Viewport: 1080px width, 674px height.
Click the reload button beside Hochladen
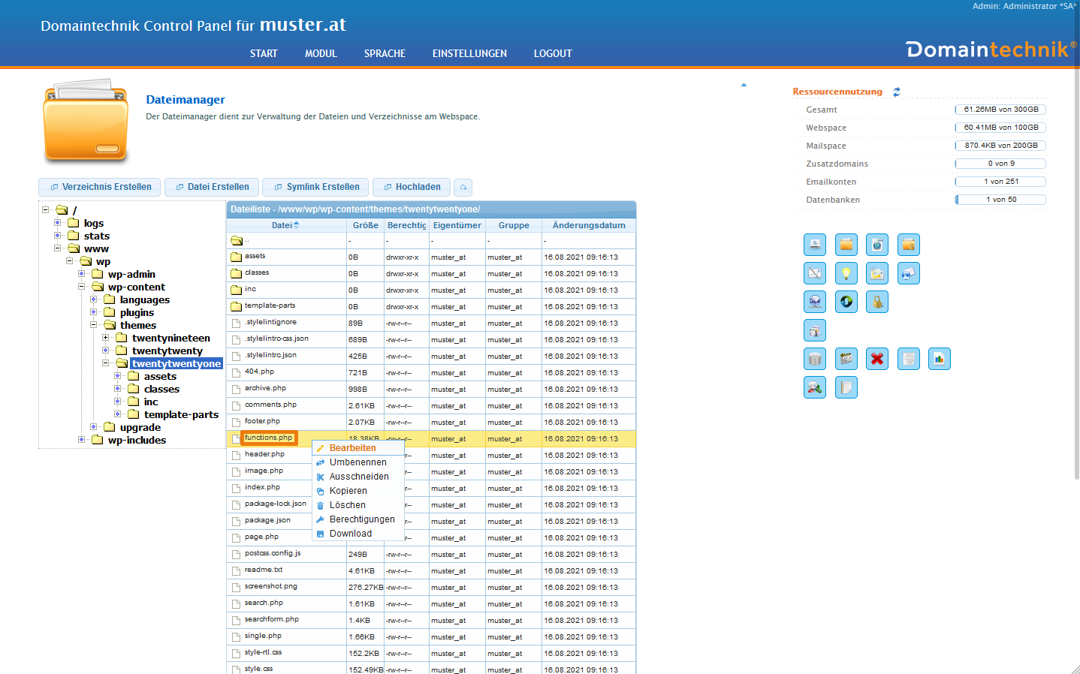(463, 188)
